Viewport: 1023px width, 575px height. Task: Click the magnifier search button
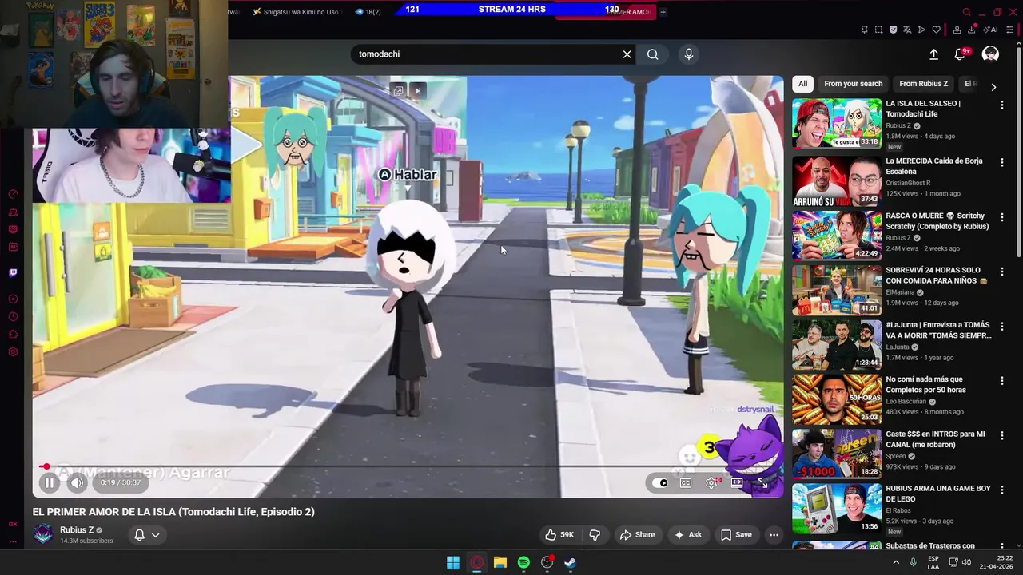click(x=653, y=54)
